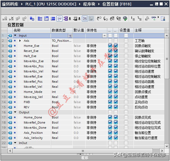
Task: Click the Open all networks icon
Action: pos(40,19)
